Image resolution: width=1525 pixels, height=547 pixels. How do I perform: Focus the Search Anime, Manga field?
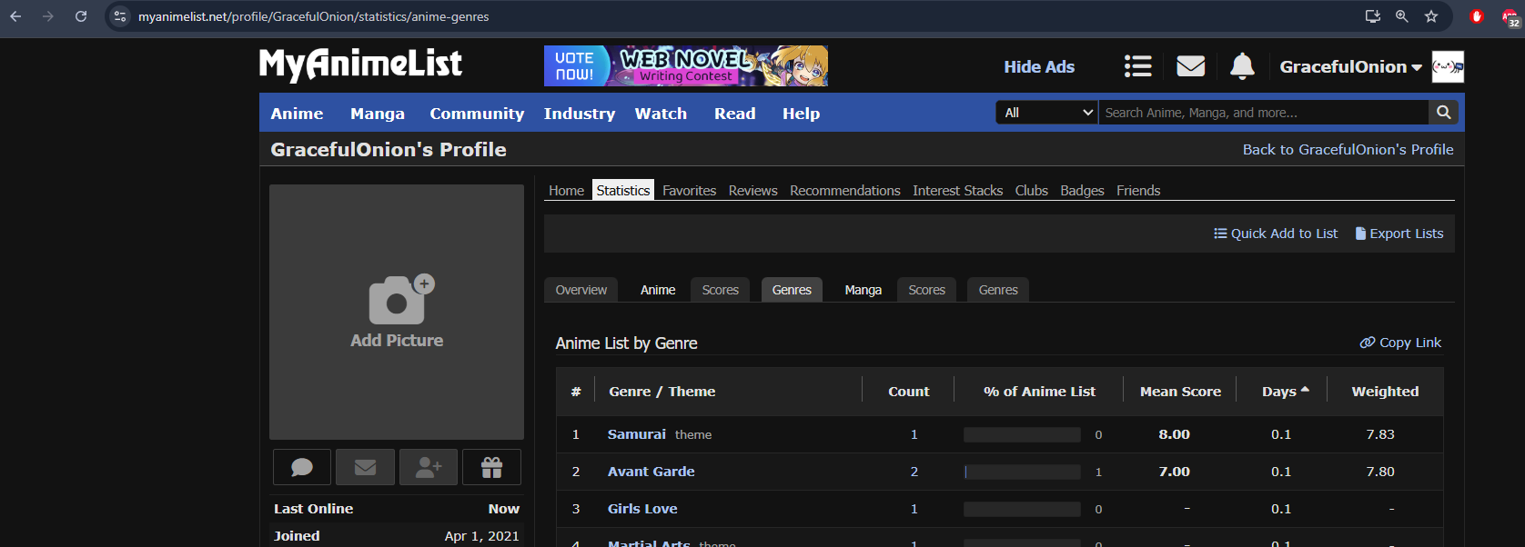1263,113
